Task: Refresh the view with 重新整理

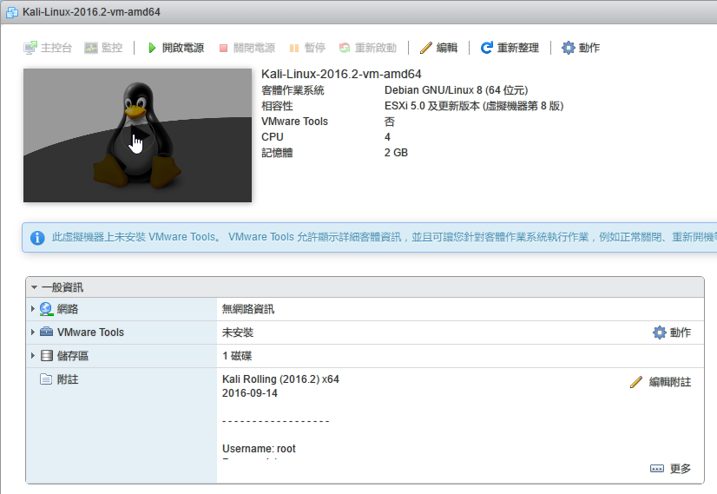Action: [x=510, y=48]
